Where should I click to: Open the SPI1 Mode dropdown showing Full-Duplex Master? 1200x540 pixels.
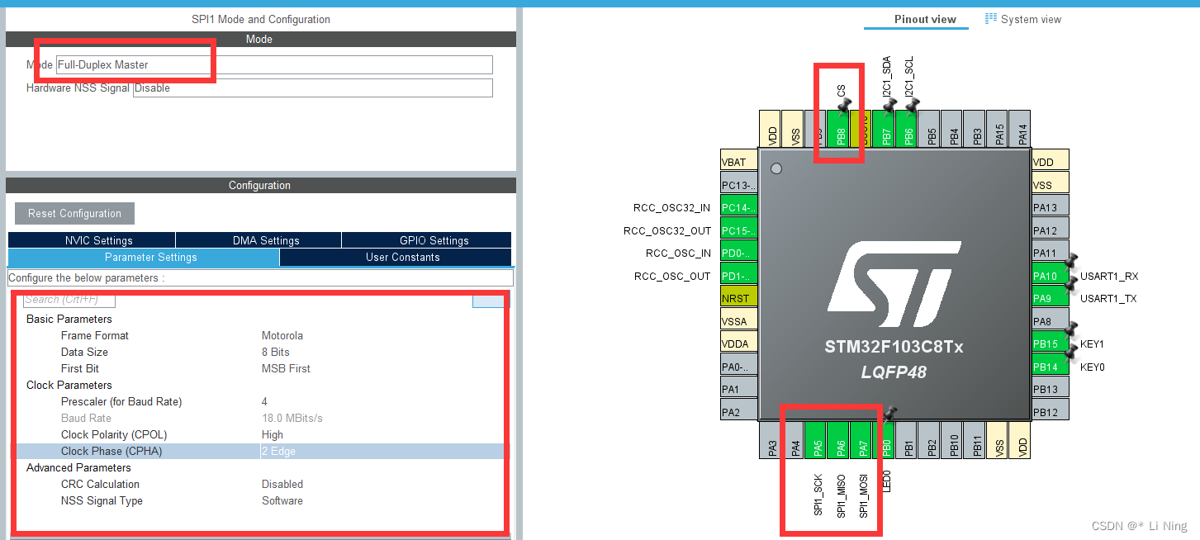point(274,64)
